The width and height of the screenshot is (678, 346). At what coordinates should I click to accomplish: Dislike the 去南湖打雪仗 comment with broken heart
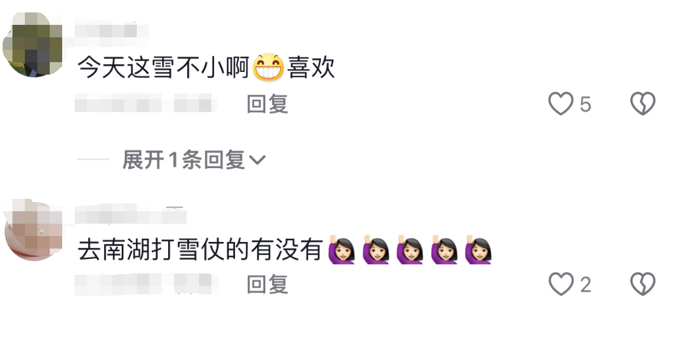(643, 284)
